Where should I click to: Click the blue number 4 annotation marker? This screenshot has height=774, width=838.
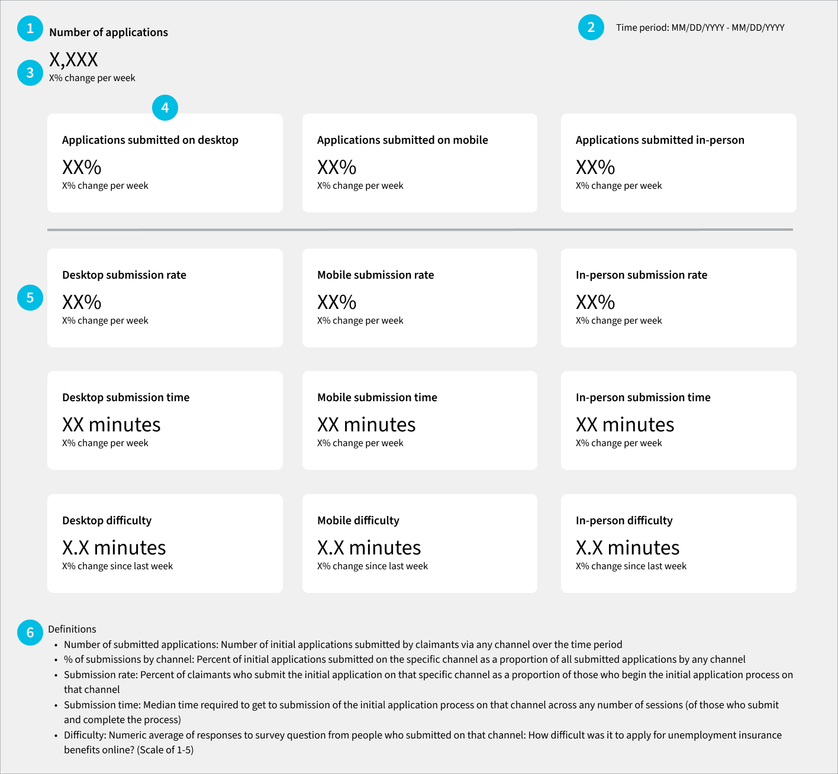165,108
